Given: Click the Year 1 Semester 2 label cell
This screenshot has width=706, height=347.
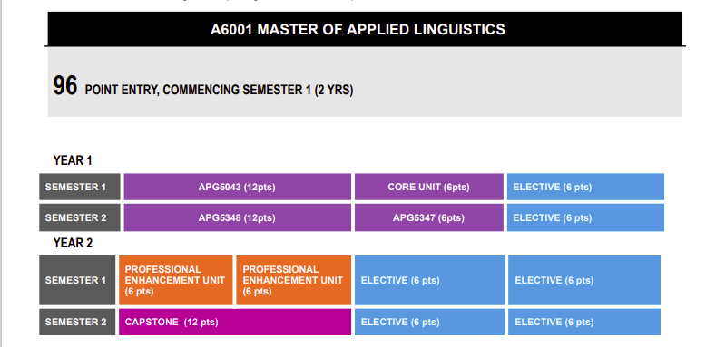Looking at the screenshot, I should tap(80, 217).
